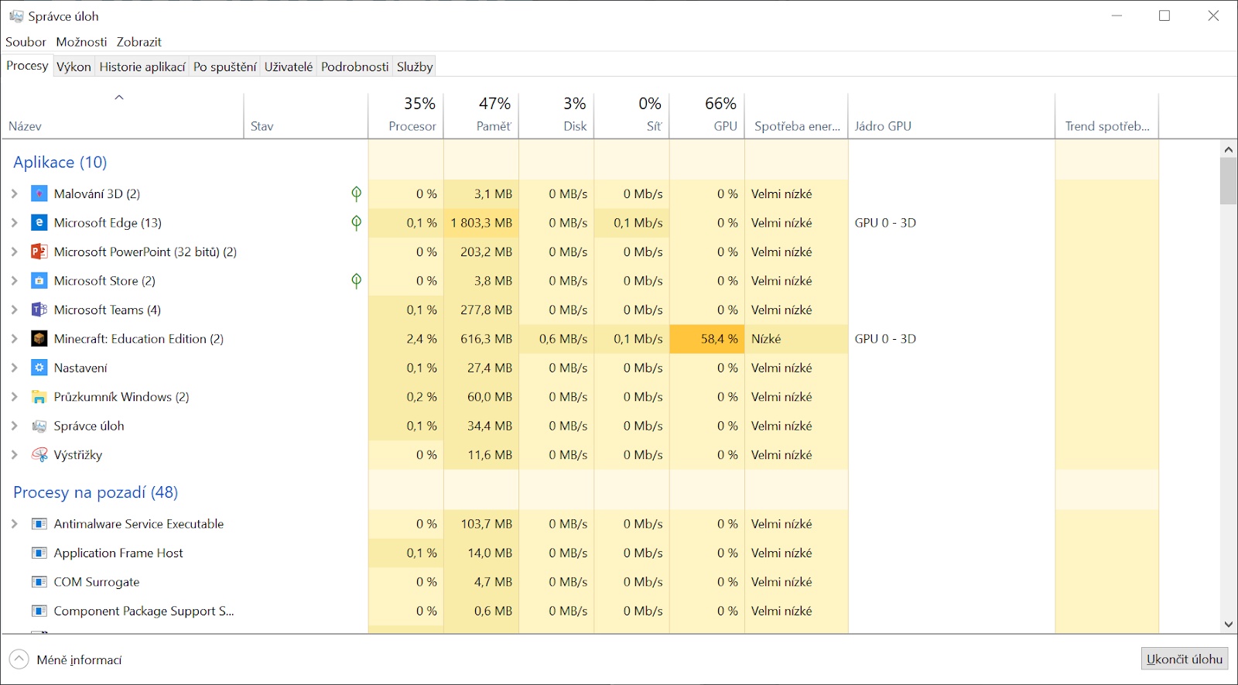Screen dimensions: 1238x685
Task: Sort by the Jádro GPU column header
Action: pos(952,115)
